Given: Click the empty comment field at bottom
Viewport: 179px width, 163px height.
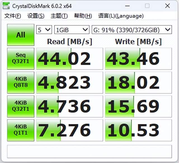Looking at the screenshot, I should pos(89,152).
